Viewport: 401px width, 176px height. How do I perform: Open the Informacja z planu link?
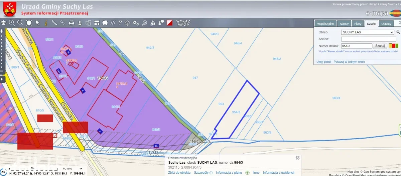pyautogui.click(x=229, y=173)
